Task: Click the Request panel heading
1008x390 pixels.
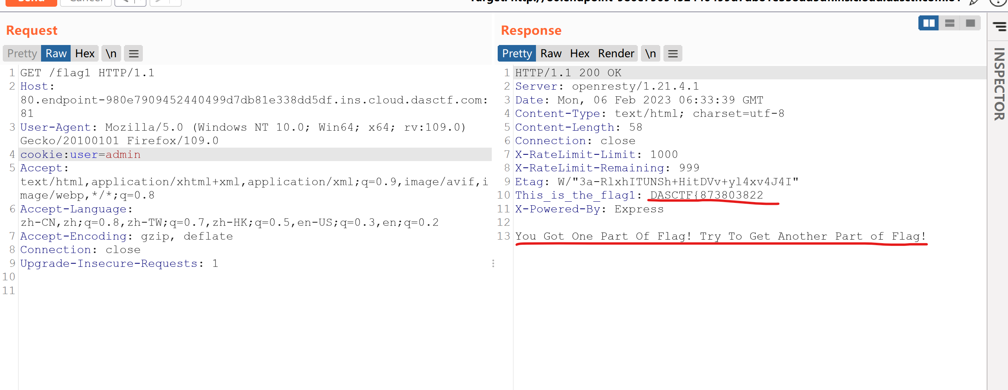Action: (32, 30)
